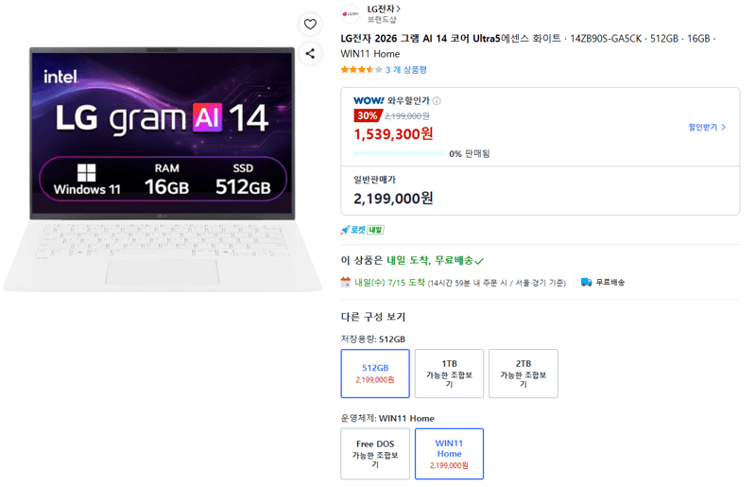This screenshot has height=487, width=756.
Task: Select 1TB storage option
Action: click(x=449, y=374)
